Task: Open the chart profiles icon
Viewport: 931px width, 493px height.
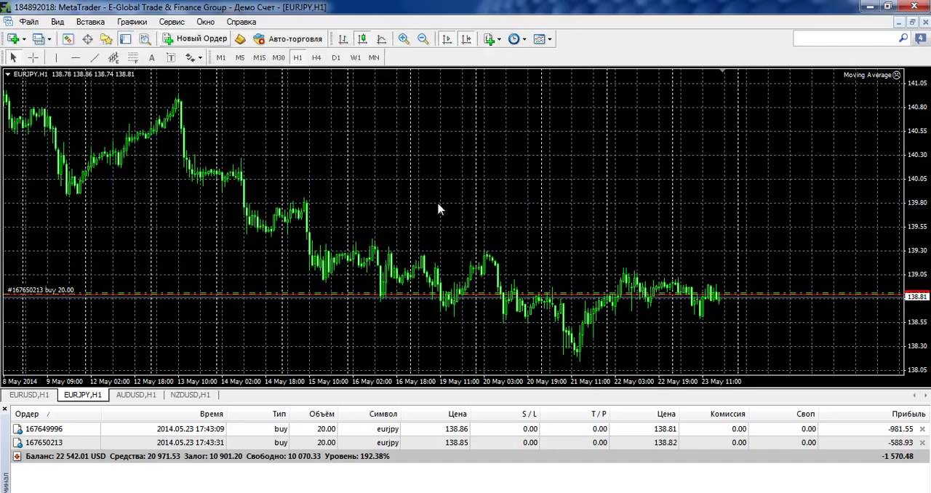Action: click(x=39, y=39)
